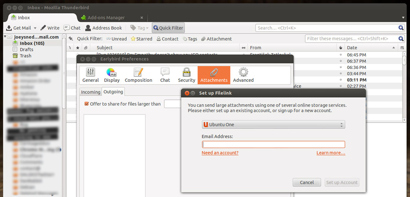Sort by attachment paperclip column header

pyautogui.click(x=85, y=48)
